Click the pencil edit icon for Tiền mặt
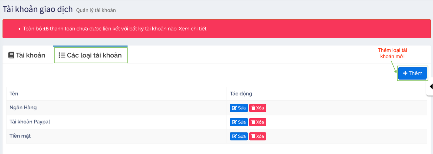The width and height of the screenshot is (433, 154). 234,136
